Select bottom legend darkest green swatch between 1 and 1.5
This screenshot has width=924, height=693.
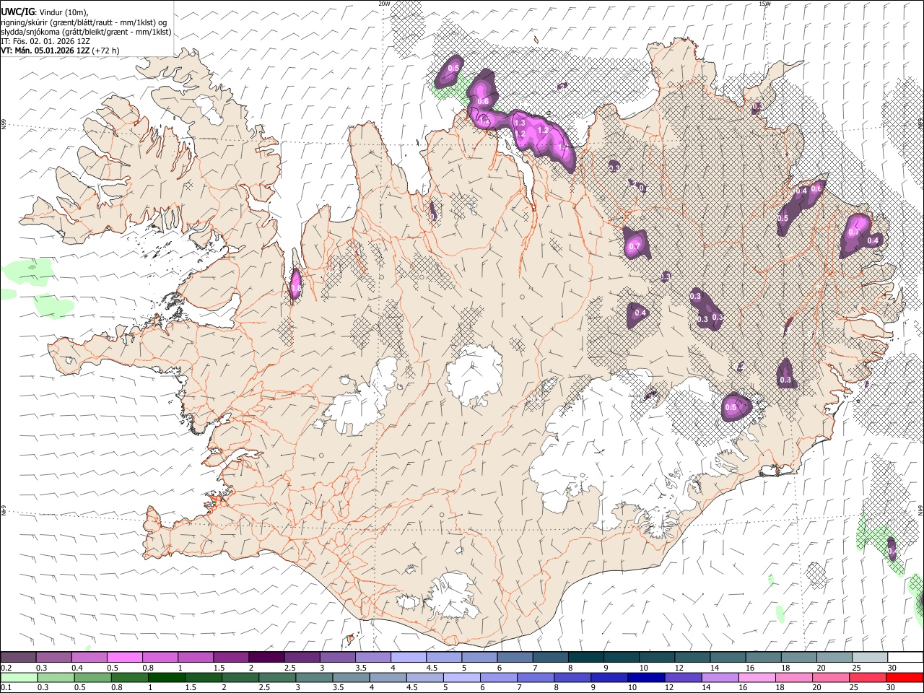tap(166, 677)
